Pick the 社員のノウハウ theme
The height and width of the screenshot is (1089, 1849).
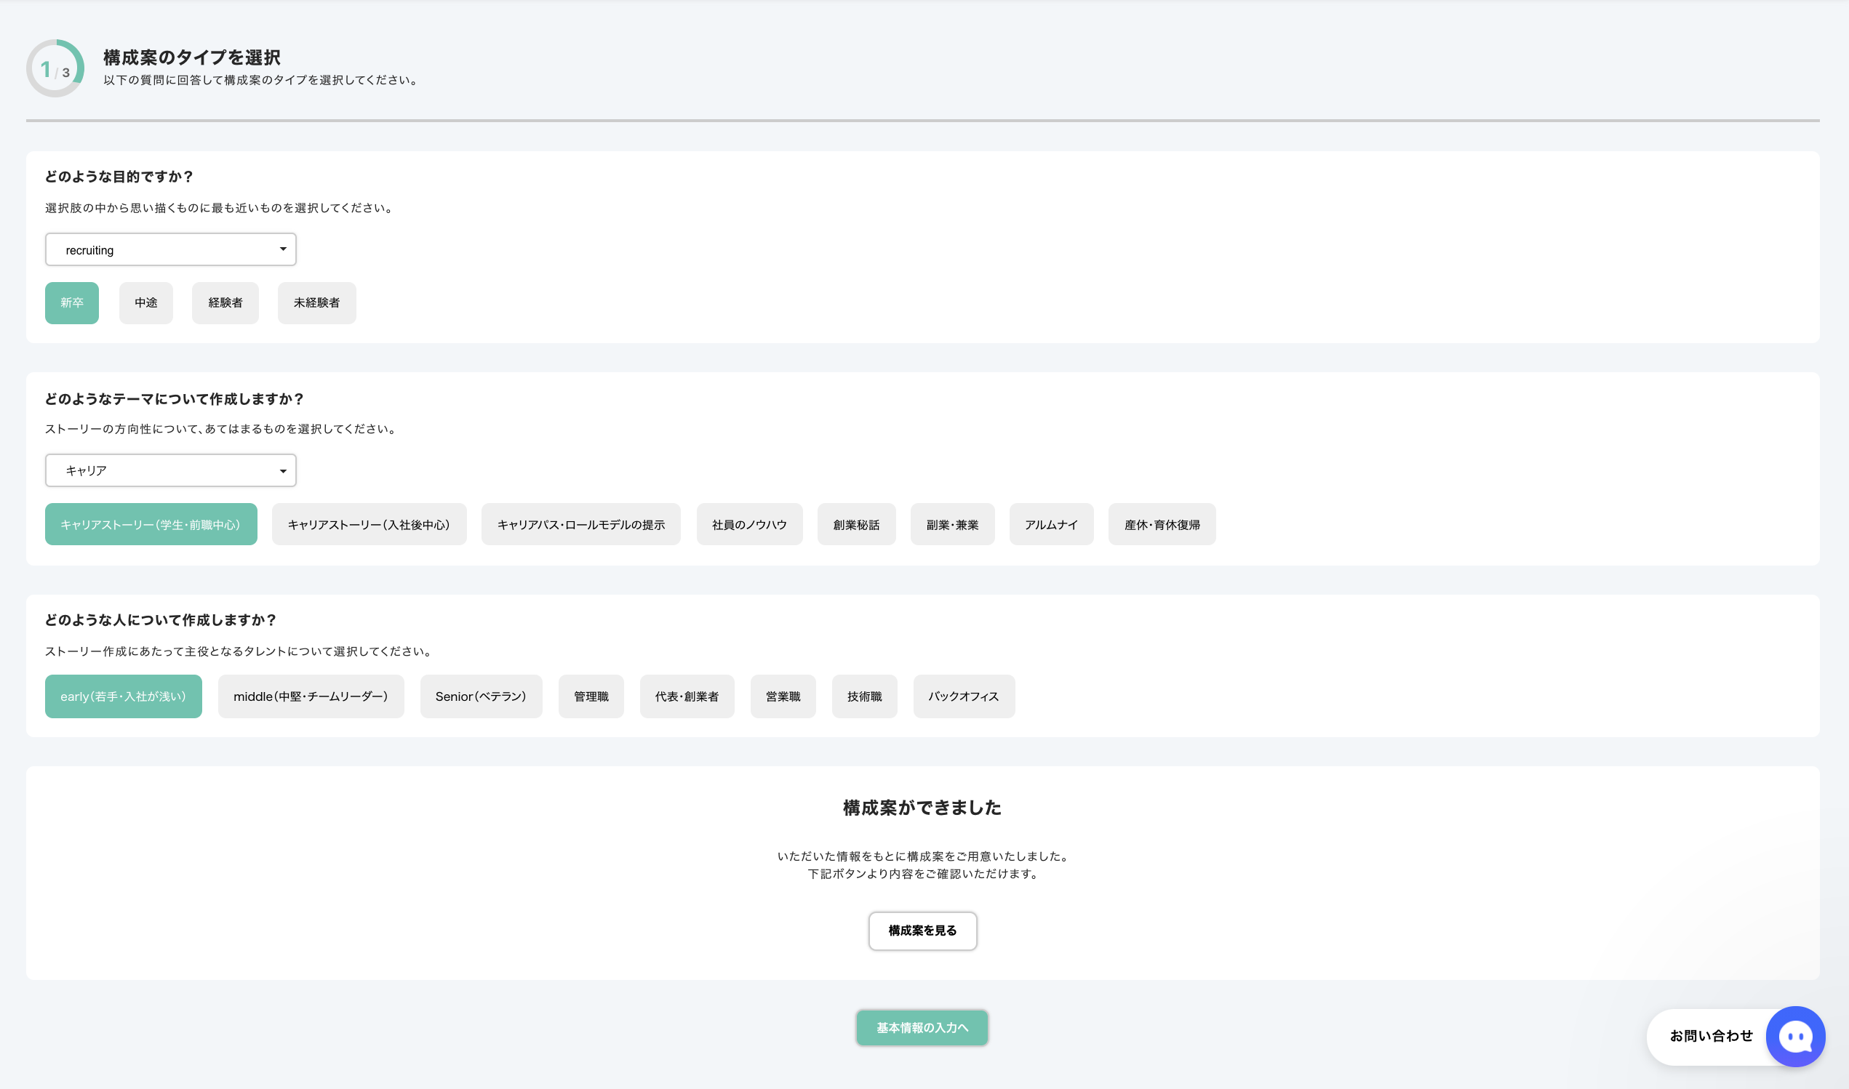click(x=748, y=525)
